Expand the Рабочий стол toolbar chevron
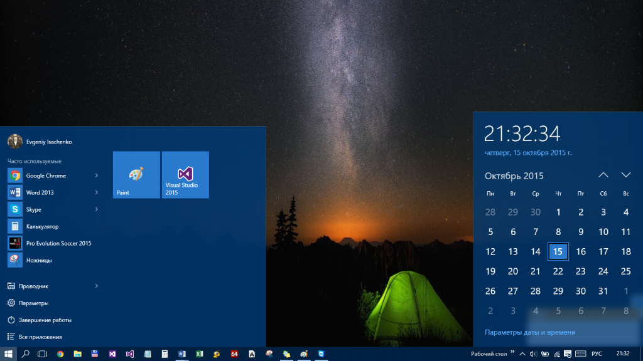Image resolution: width=643 pixels, height=361 pixels. point(512,352)
